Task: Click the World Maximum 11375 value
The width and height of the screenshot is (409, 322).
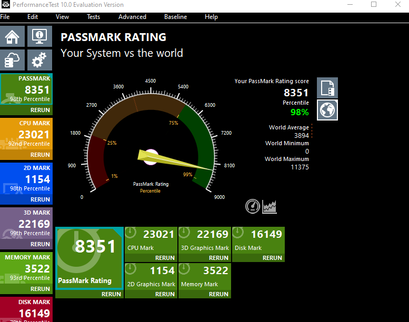Action: tap(300, 167)
